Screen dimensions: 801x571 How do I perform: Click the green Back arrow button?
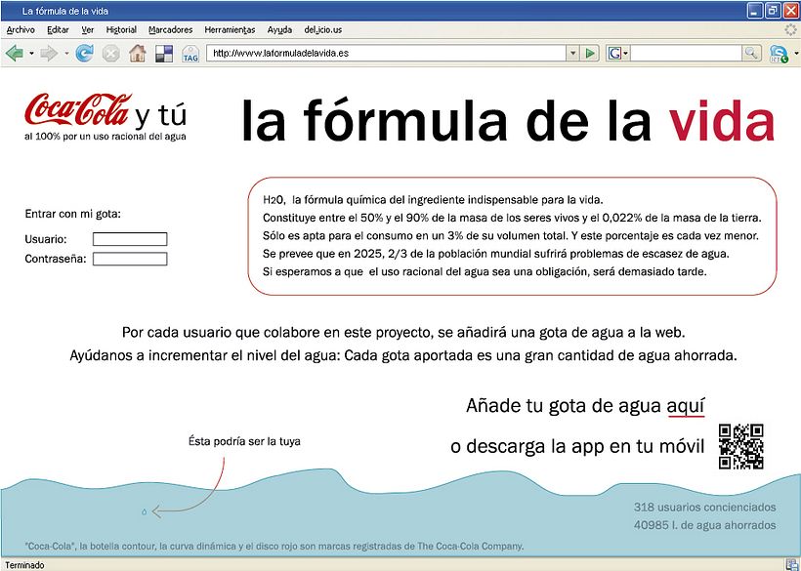(15, 53)
